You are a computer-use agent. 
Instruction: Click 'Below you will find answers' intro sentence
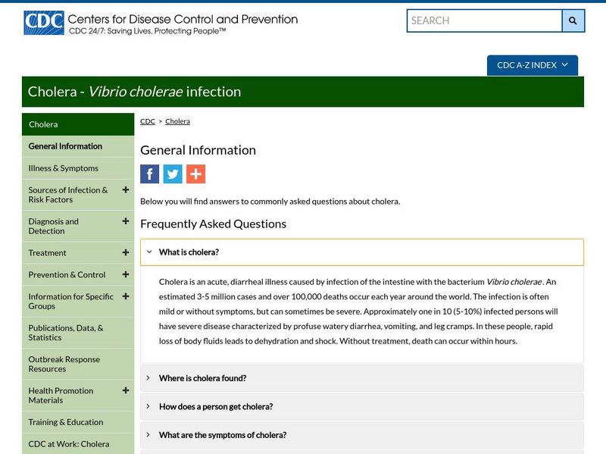point(270,202)
